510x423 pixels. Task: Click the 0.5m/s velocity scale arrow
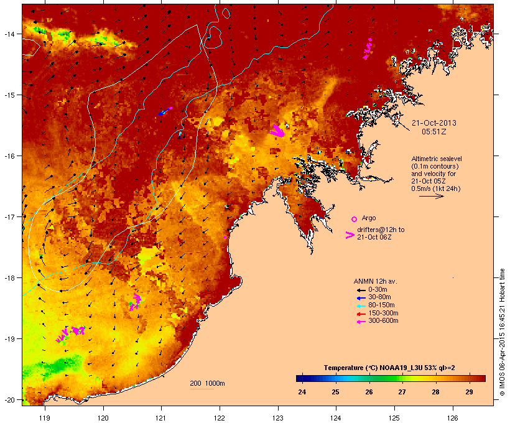coord(431,196)
